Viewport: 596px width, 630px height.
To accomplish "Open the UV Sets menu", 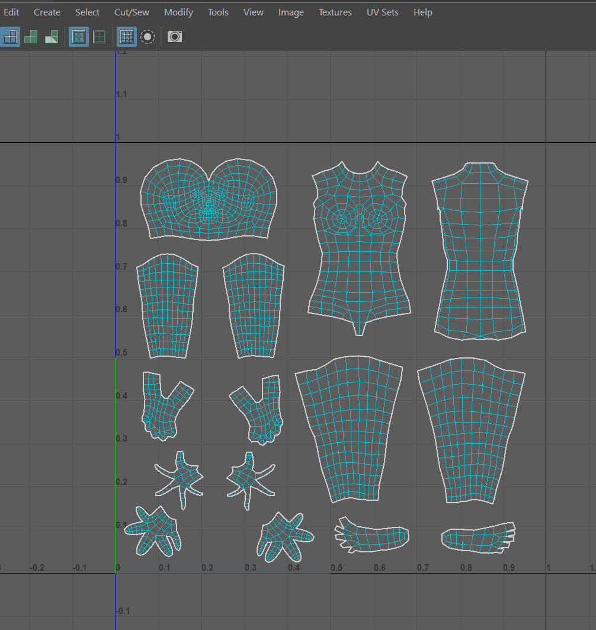I will click(x=382, y=12).
